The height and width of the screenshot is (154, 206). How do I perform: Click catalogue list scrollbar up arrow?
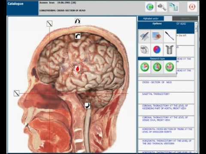(x=196, y=23)
